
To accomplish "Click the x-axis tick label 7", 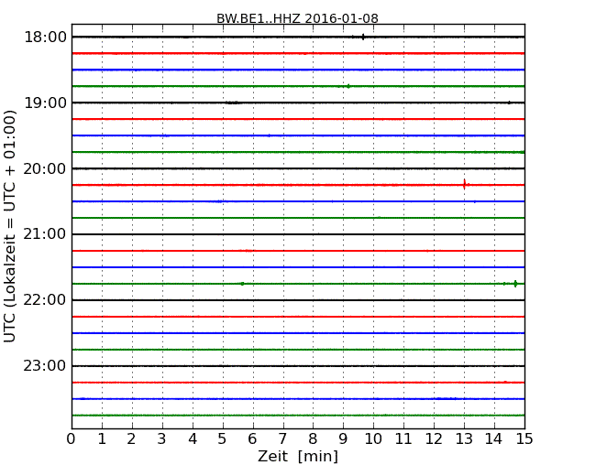I will click(x=282, y=439).
